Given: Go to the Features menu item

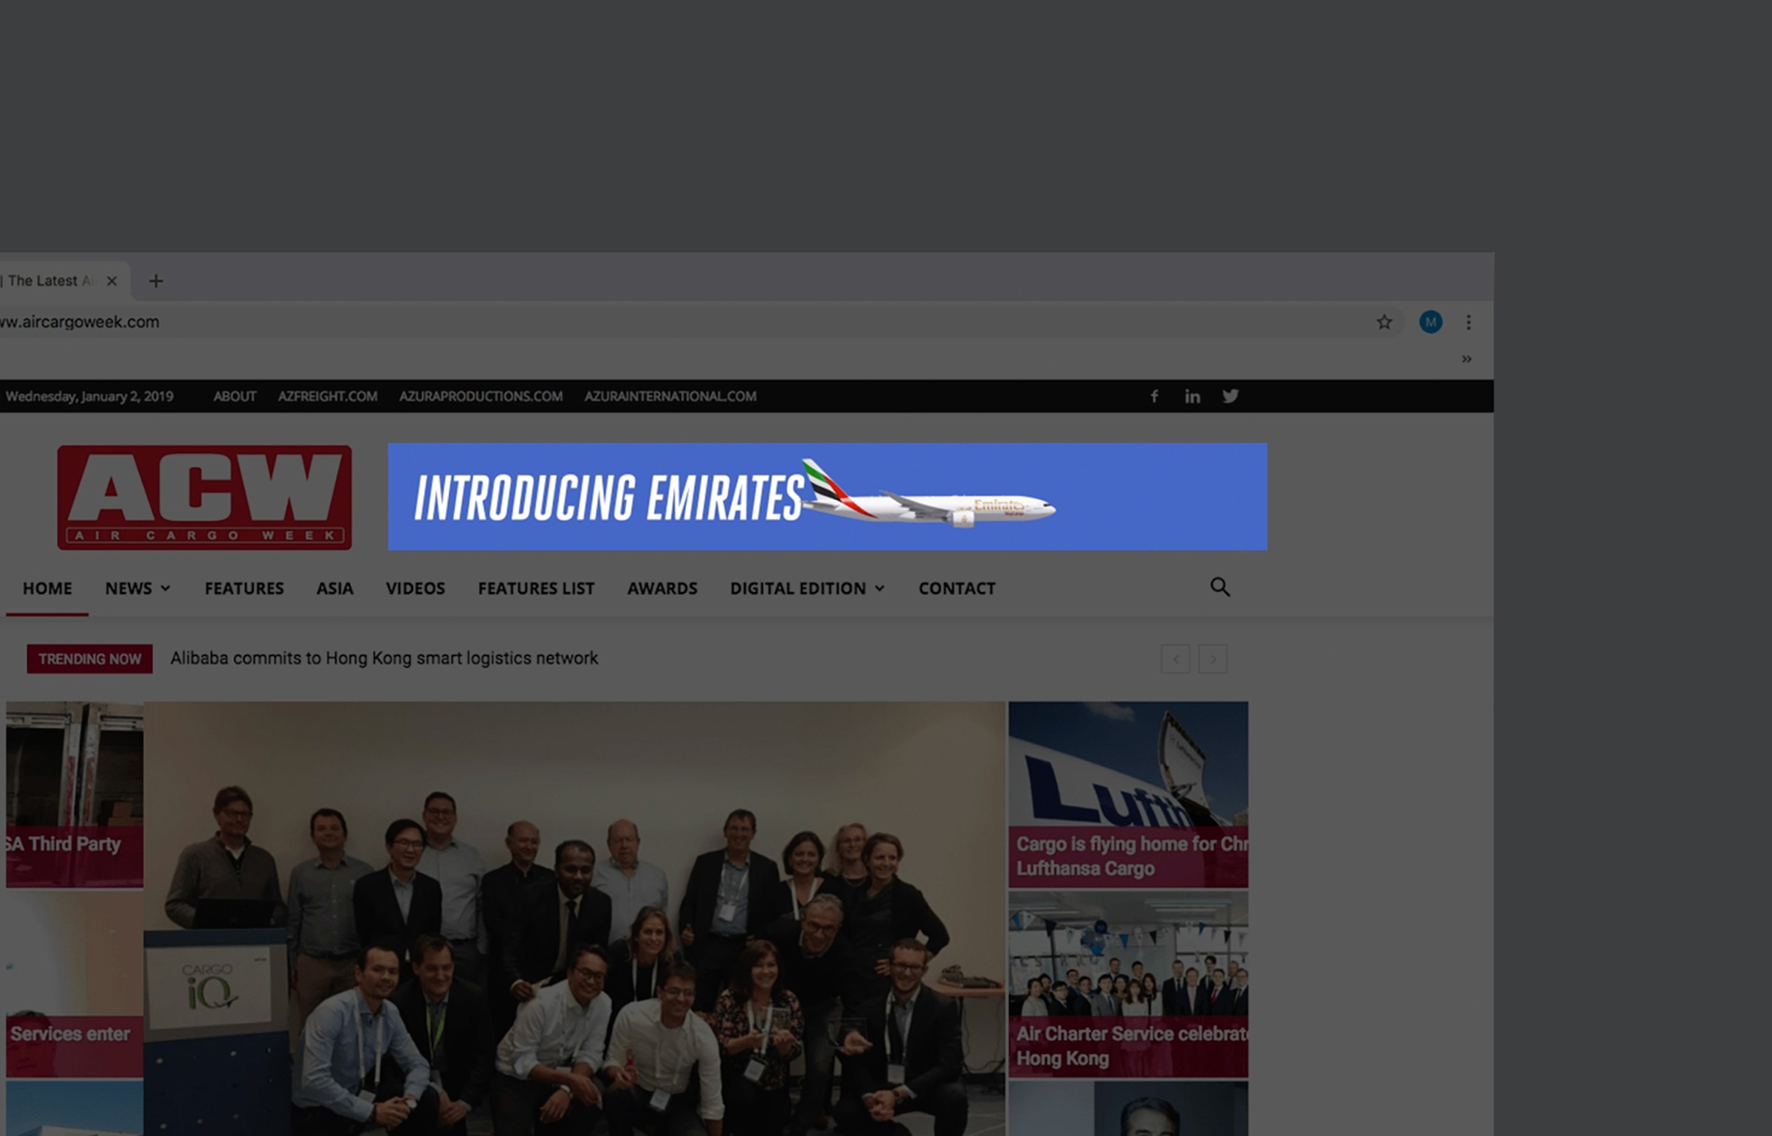Looking at the screenshot, I should coord(244,588).
